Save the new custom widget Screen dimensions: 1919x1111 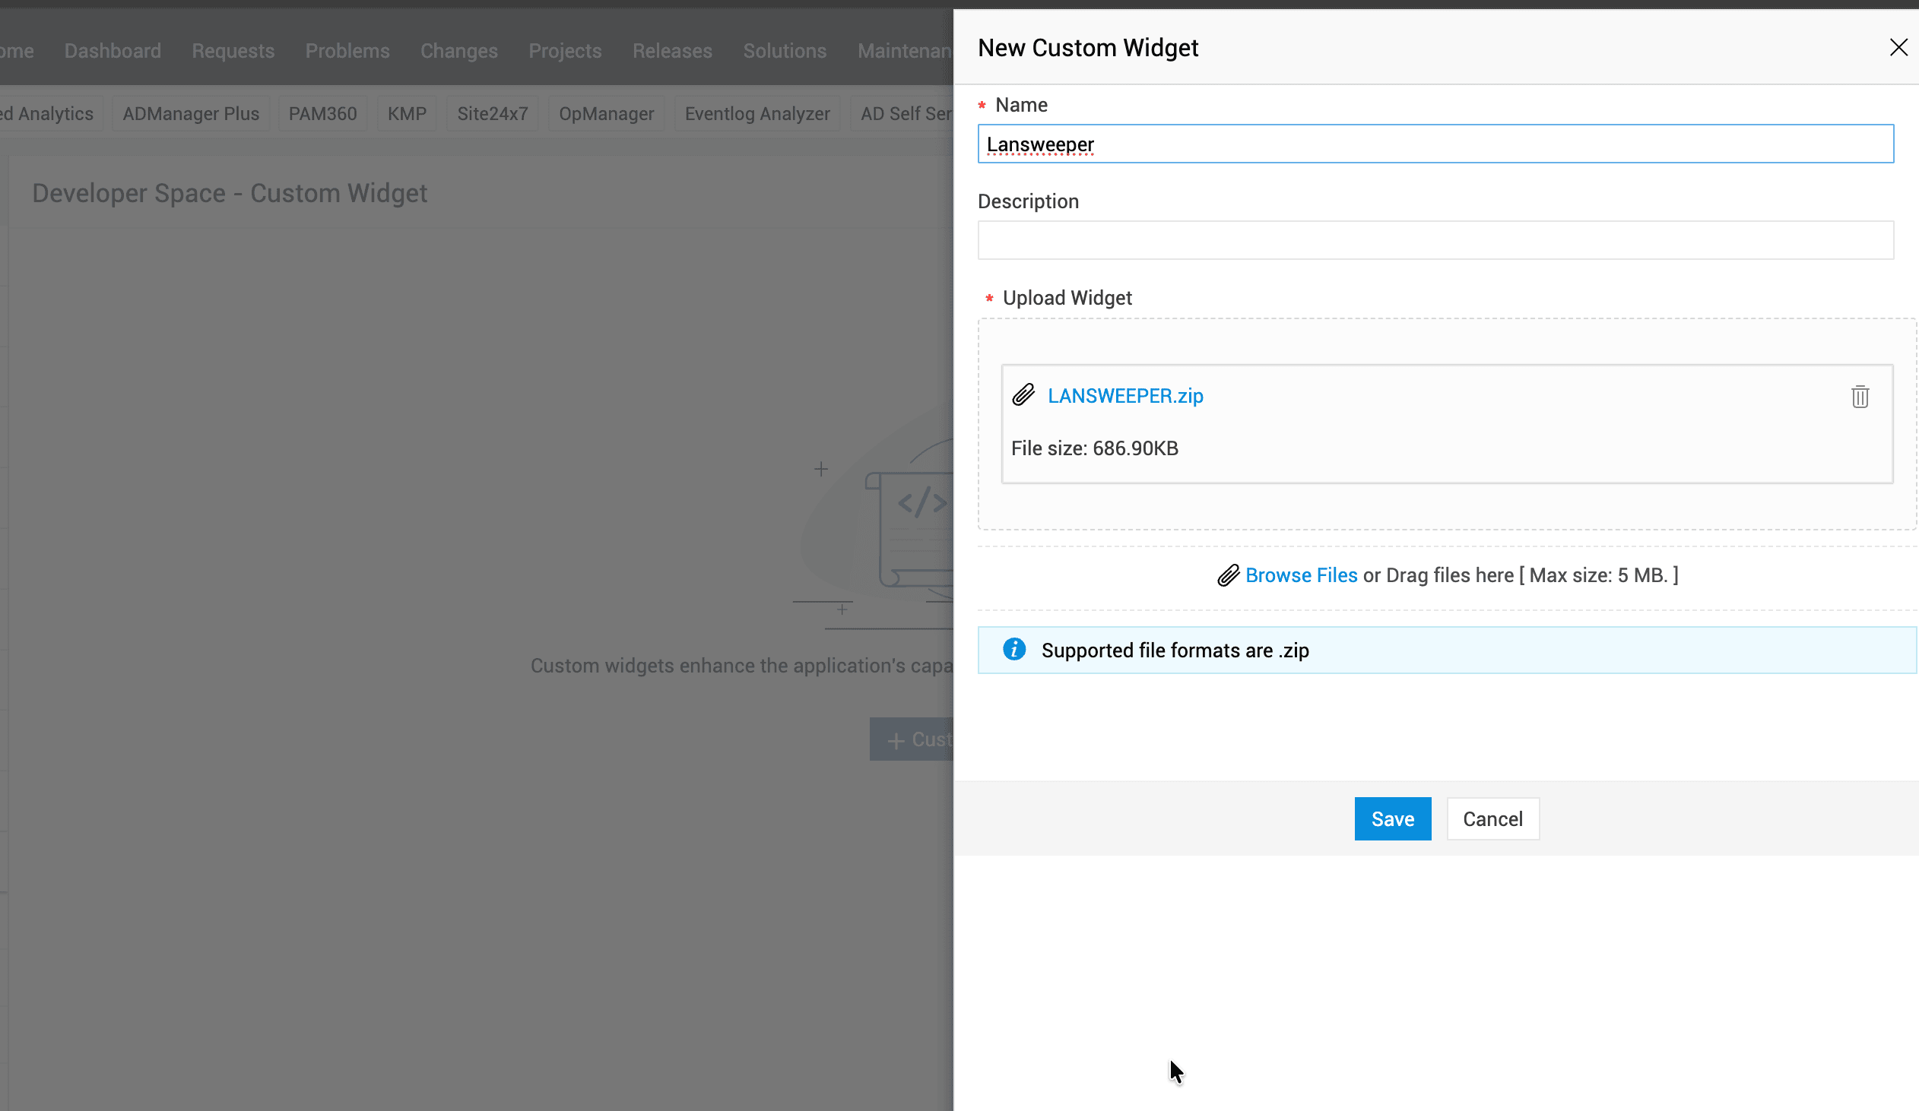[x=1392, y=818]
